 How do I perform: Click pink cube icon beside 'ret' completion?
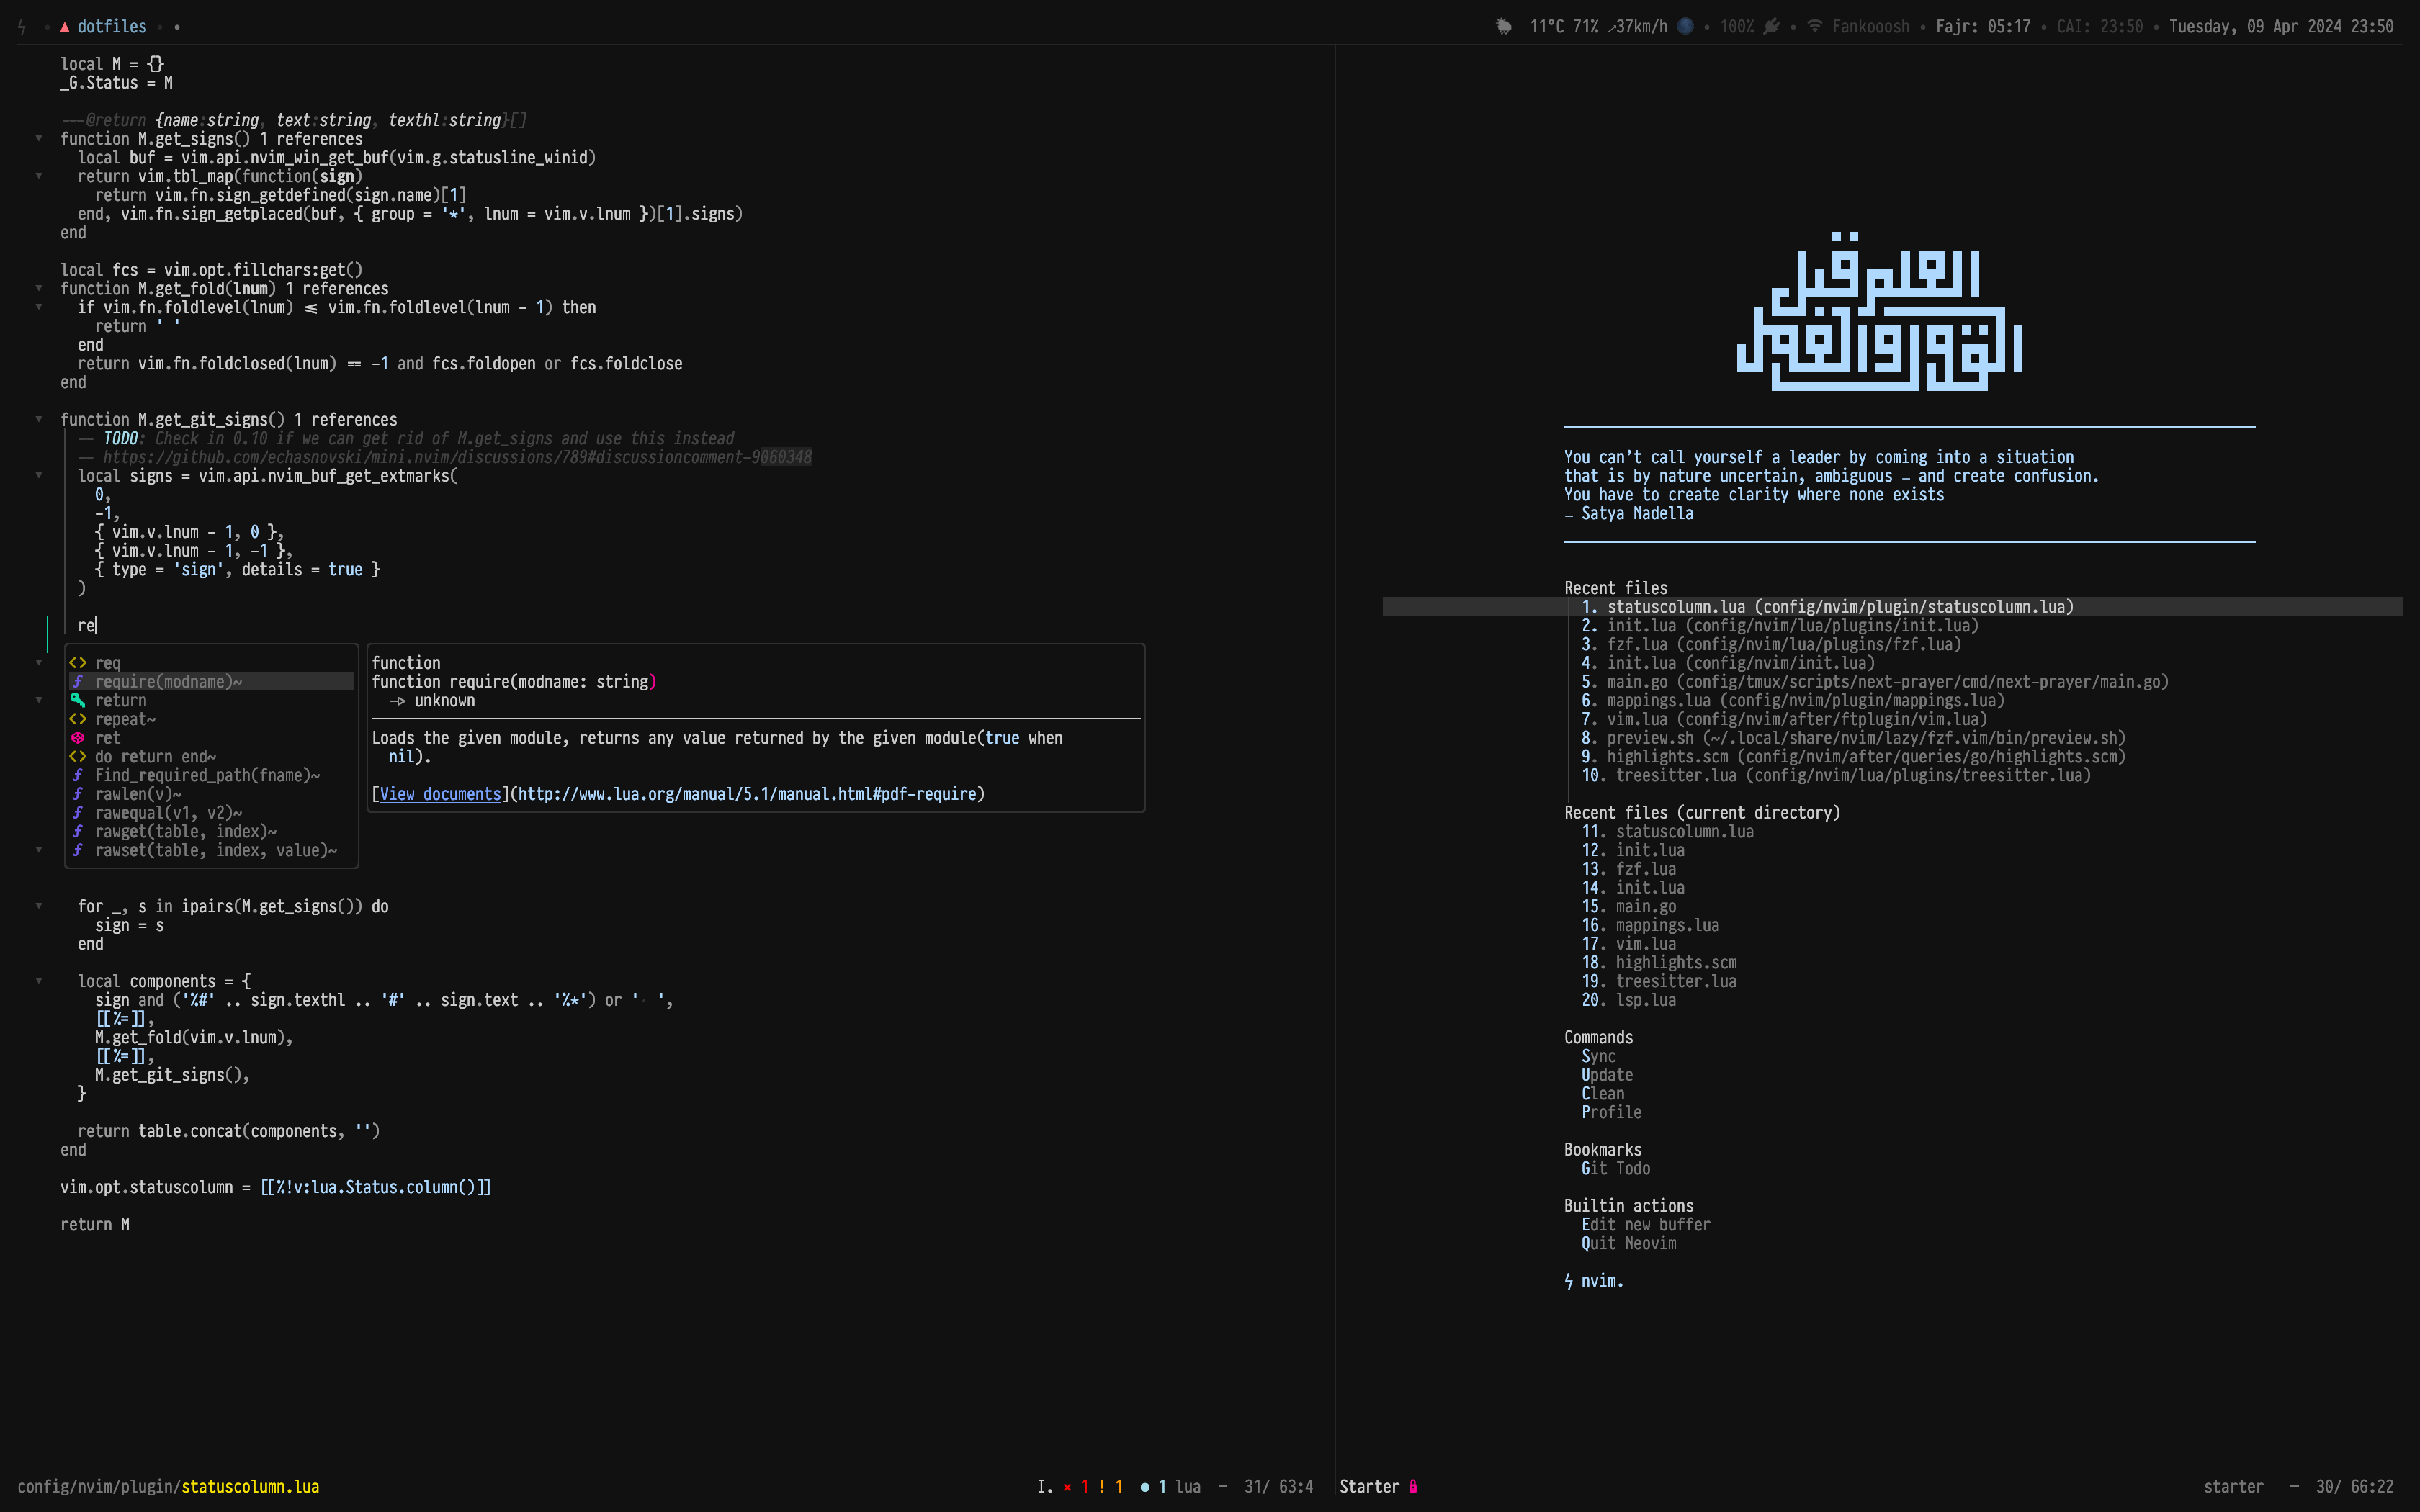(x=78, y=738)
